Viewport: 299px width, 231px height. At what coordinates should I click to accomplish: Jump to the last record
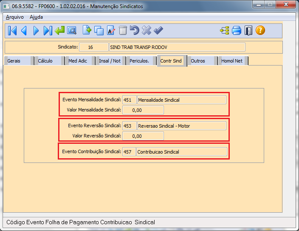click(x=48, y=31)
